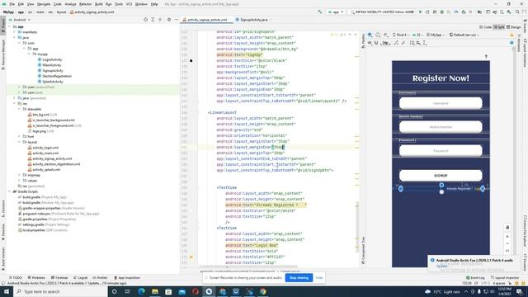Collapse the drawable folder in tree
The height and width of the screenshot is (297, 528).
tap(20, 109)
